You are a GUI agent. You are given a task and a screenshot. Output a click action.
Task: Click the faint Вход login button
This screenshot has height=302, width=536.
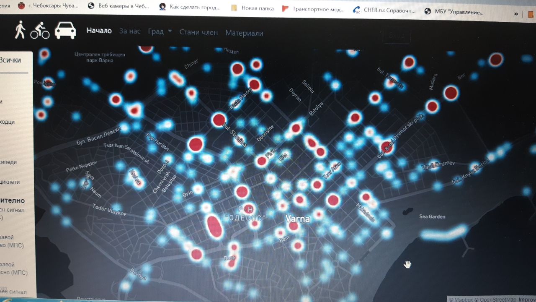click(397, 35)
